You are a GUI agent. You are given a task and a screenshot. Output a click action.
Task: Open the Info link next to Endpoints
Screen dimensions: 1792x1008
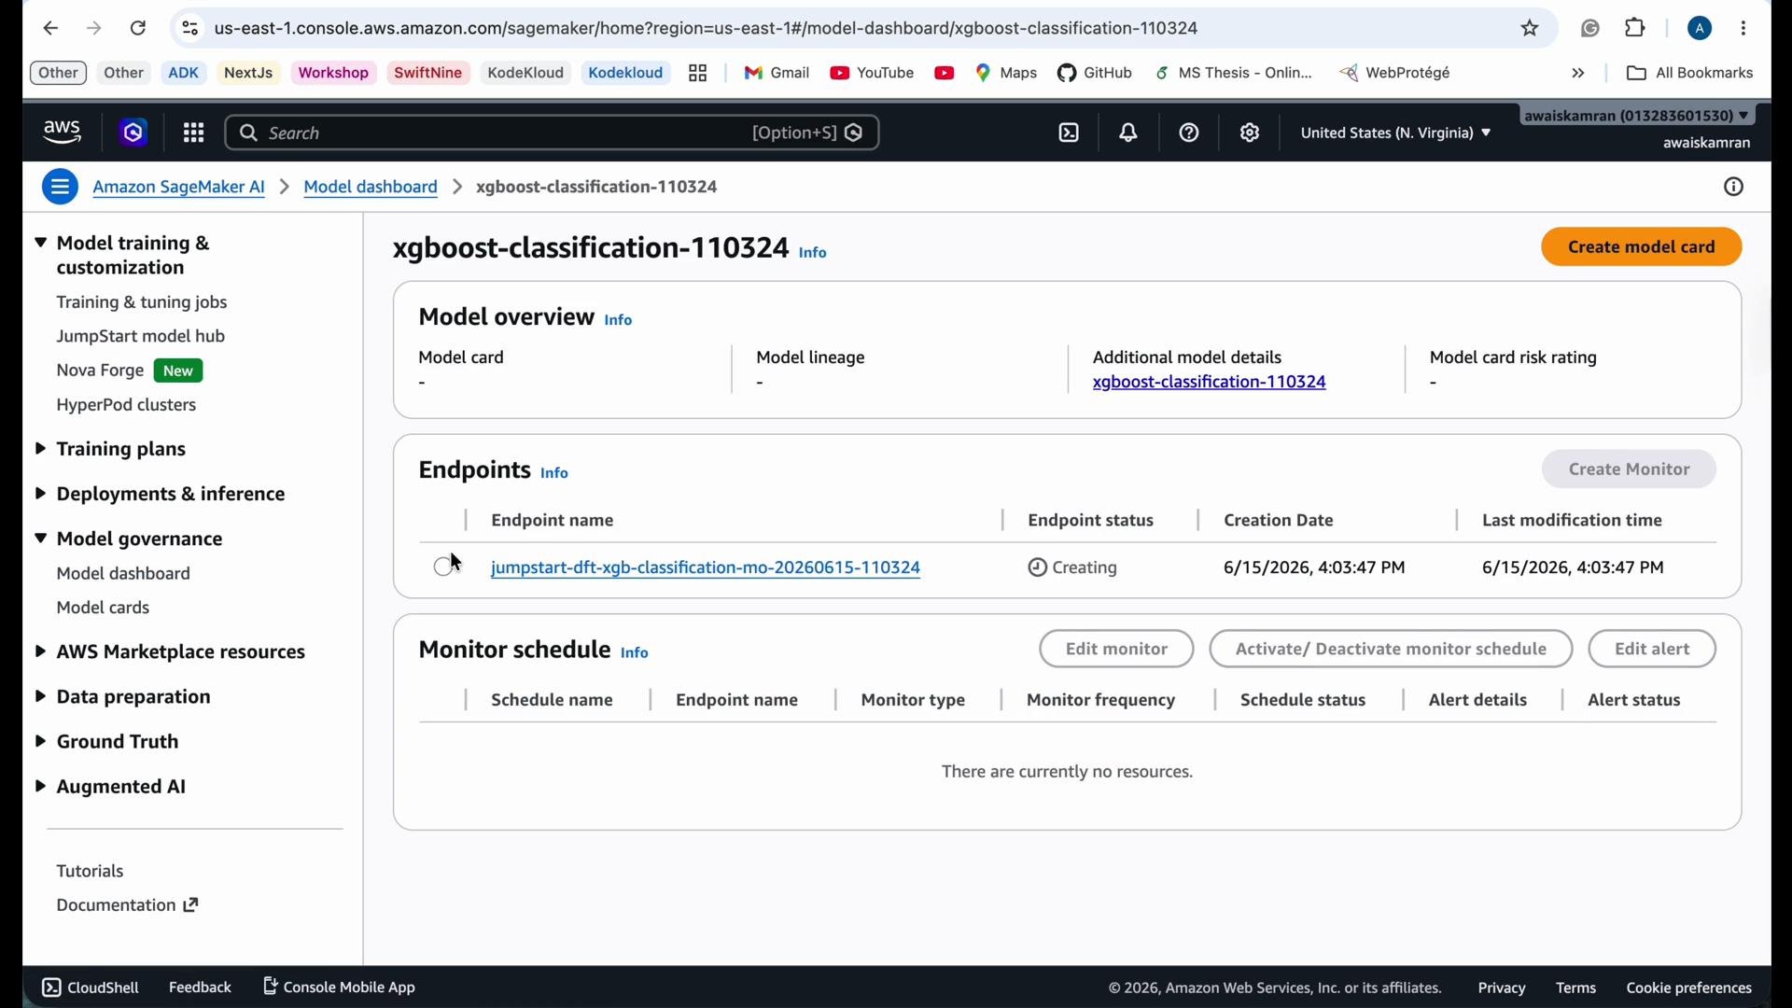[554, 474]
